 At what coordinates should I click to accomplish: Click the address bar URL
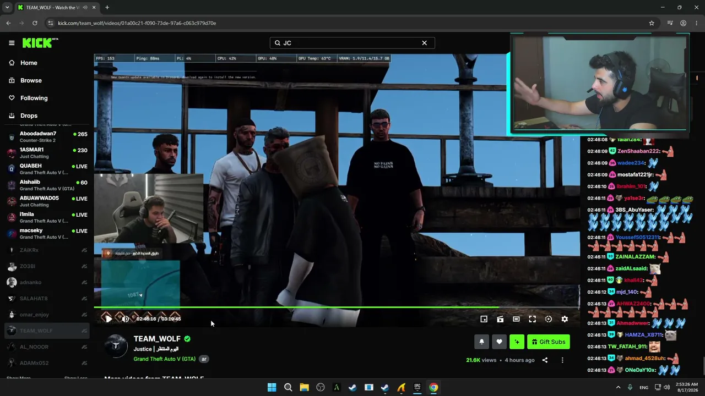pyautogui.click(x=137, y=23)
